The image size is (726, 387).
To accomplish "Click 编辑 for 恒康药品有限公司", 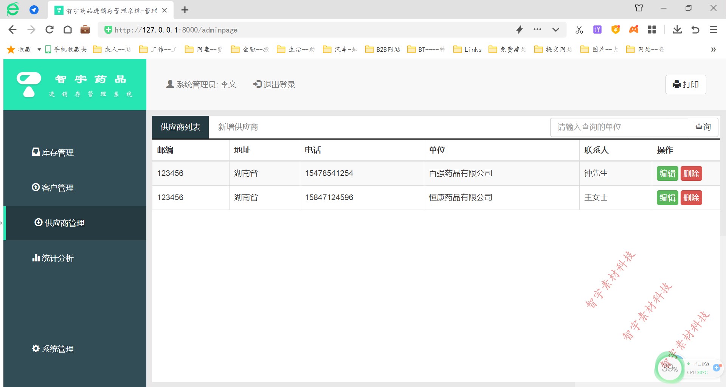I will point(667,197).
